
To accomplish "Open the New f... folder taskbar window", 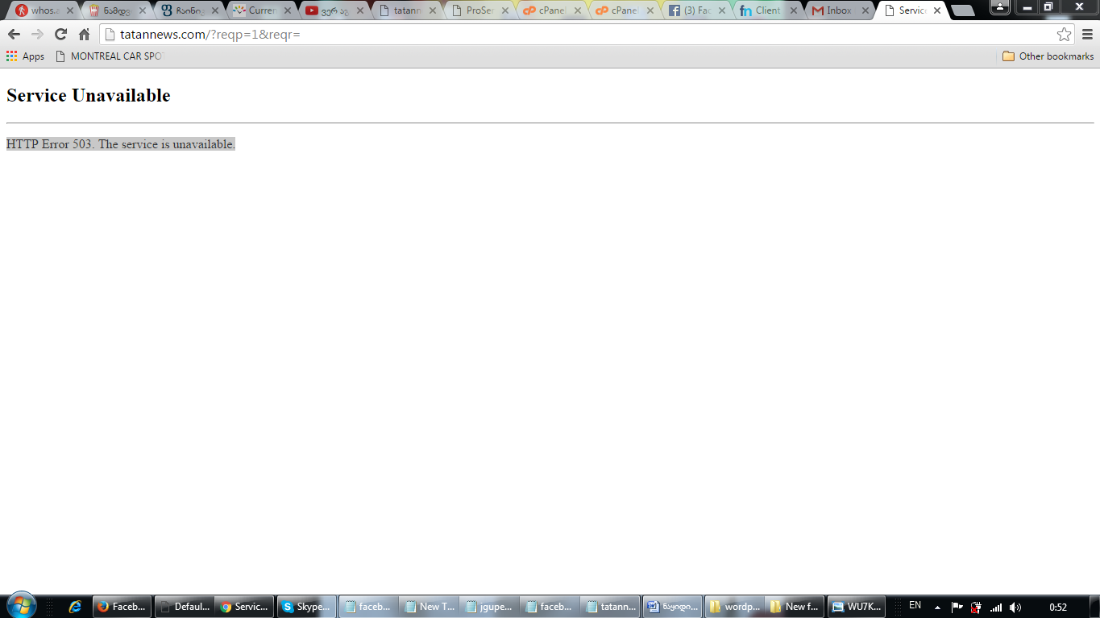I will pos(795,607).
